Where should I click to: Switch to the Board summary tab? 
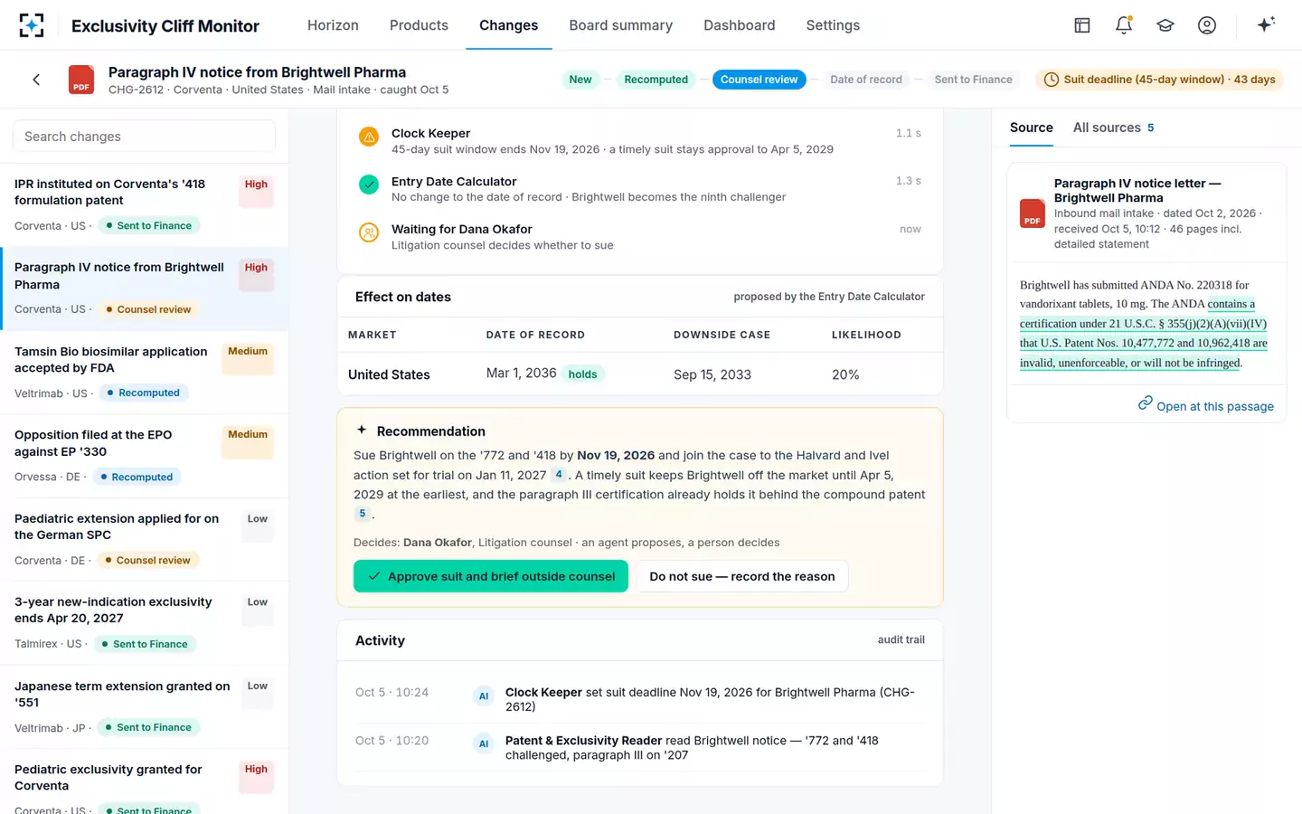pyautogui.click(x=621, y=25)
